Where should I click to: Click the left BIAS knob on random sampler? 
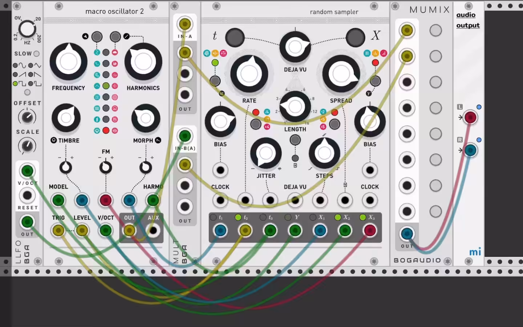[220, 122]
